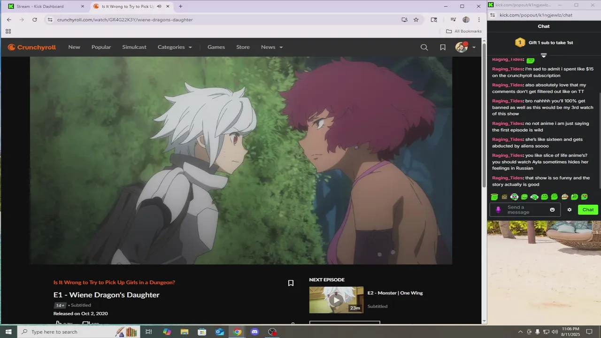Click Raging_Tides username in last message

tap(507, 178)
